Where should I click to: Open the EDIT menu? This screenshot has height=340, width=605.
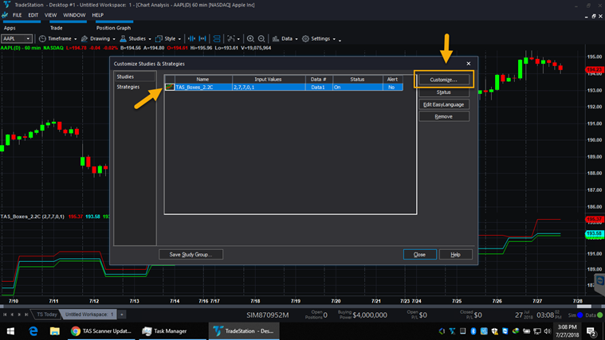(33, 15)
